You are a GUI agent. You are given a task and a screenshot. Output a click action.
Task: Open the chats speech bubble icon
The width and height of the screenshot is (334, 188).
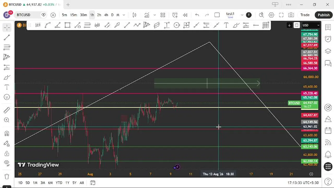[x=328, y=63]
